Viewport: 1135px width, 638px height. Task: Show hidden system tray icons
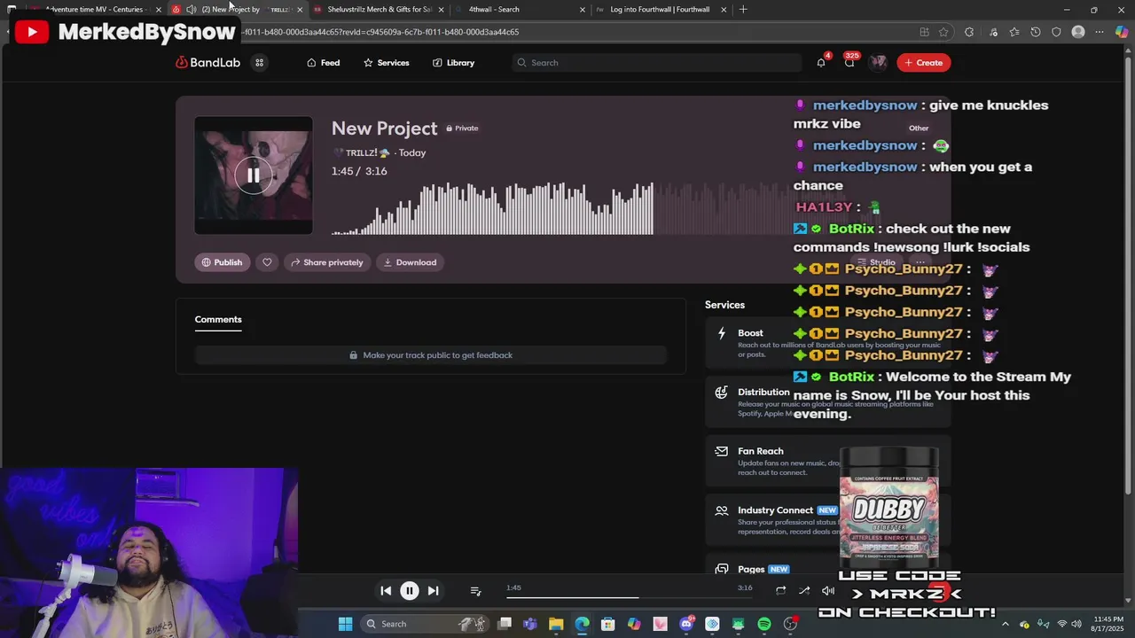point(1005,624)
